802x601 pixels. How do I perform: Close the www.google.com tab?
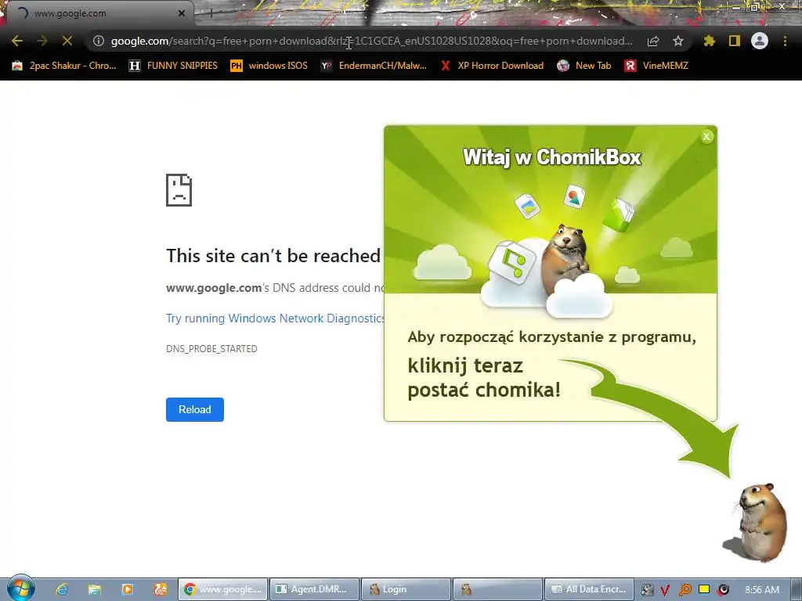point(182,13)
